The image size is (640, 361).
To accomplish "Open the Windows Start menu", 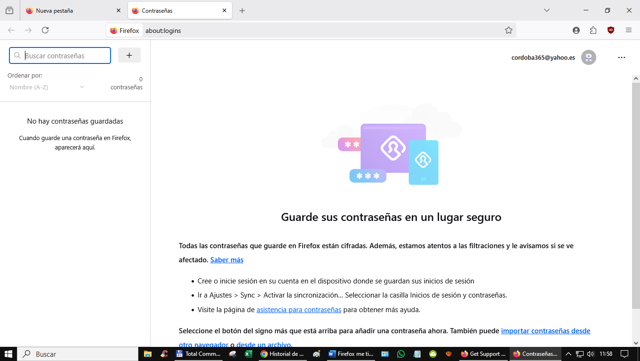I will 8,354.
